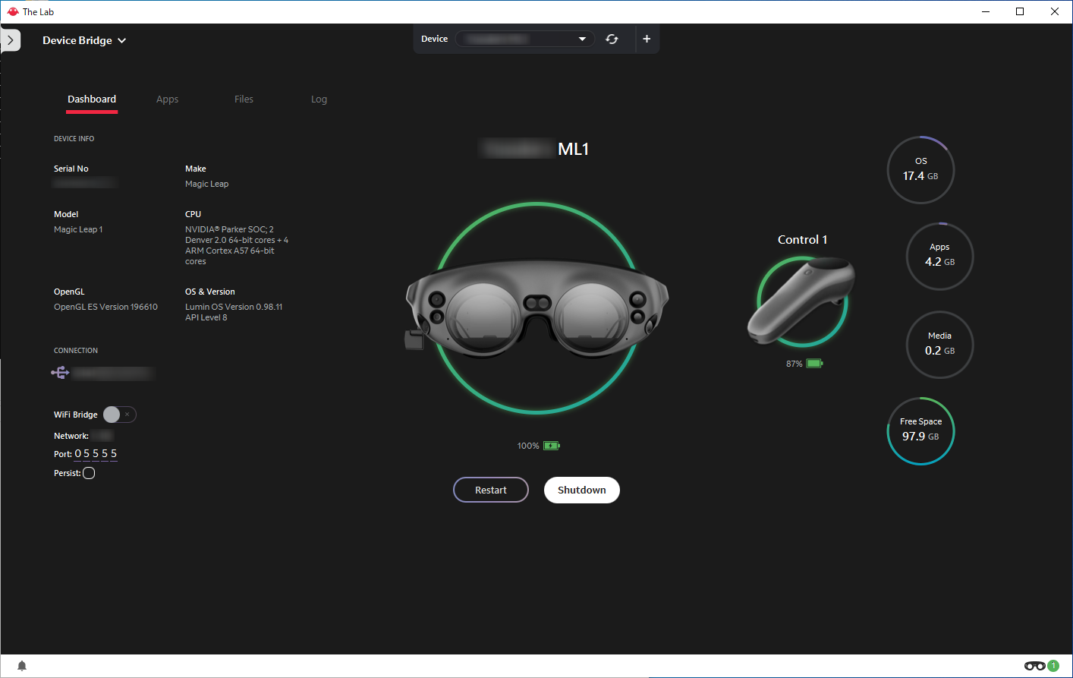Enable the Persist checkbox

pyautogui.click(x=89, y=473)
